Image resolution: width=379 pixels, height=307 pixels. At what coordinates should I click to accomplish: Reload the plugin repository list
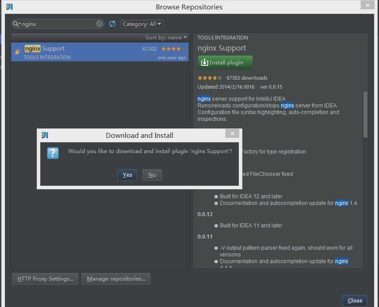112,24
